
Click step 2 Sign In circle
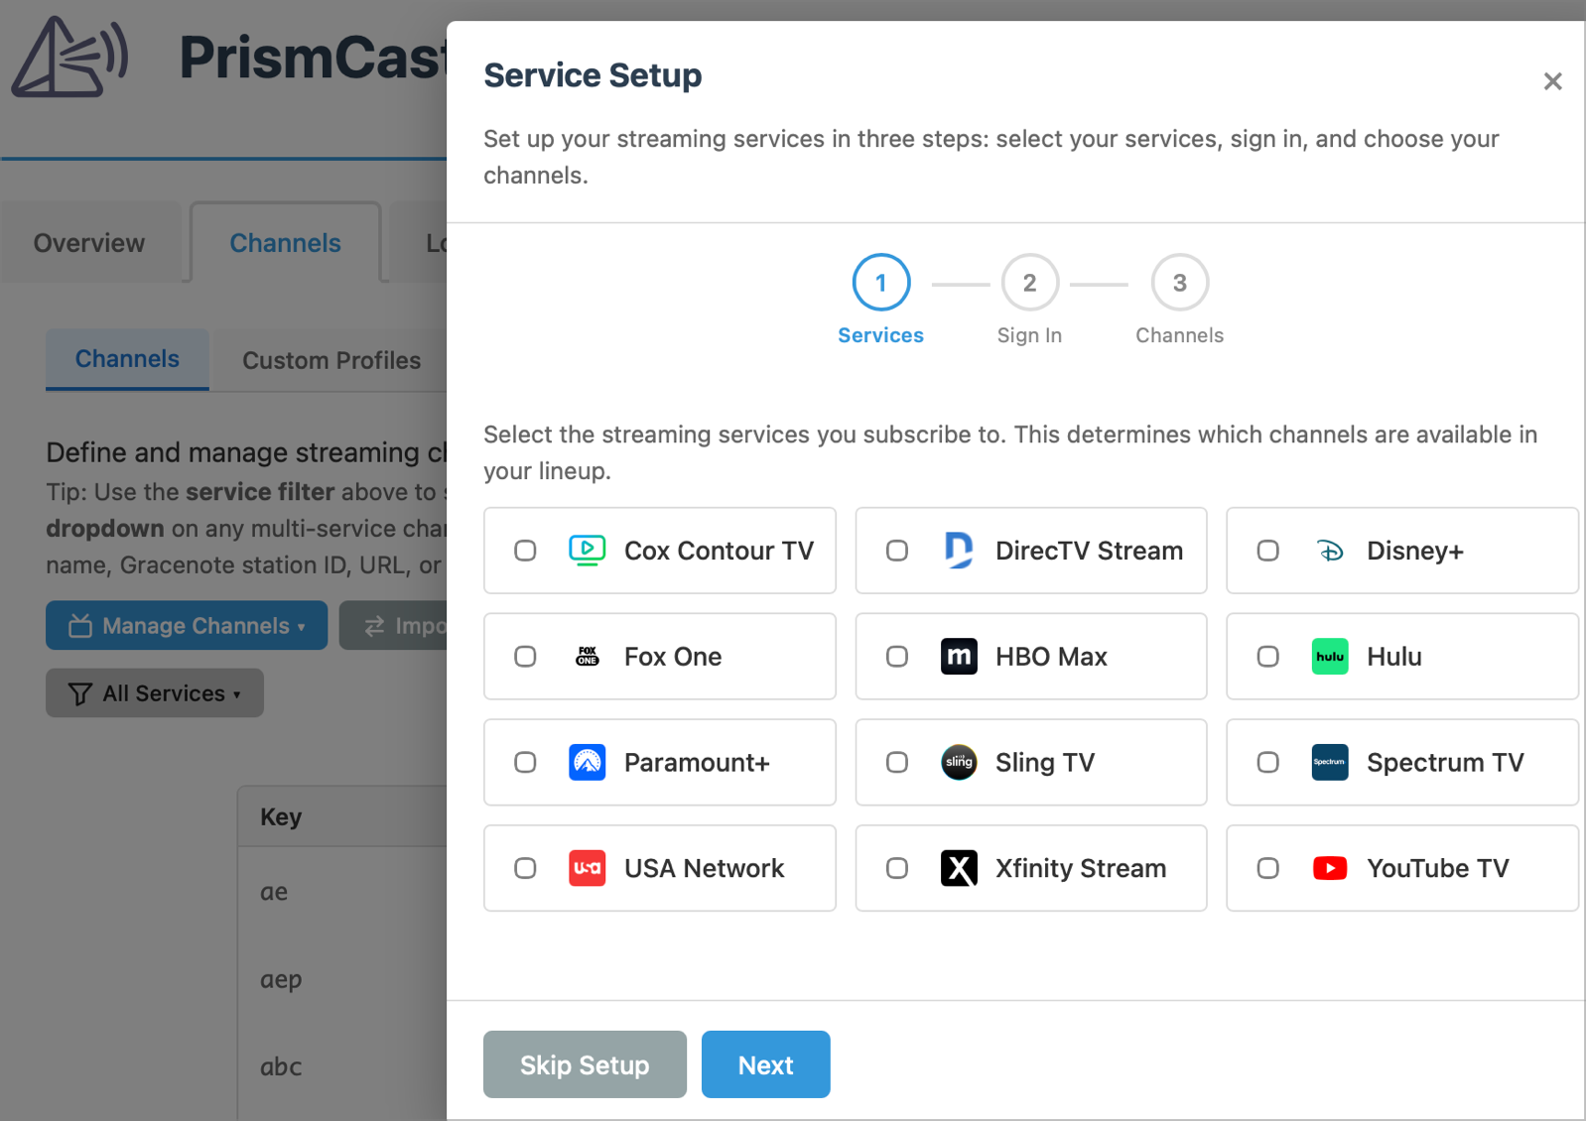1030,283
